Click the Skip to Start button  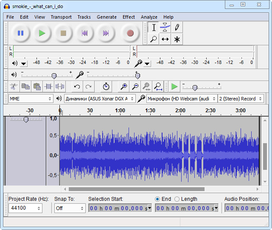pyautogui.click(x=84, y=33)
